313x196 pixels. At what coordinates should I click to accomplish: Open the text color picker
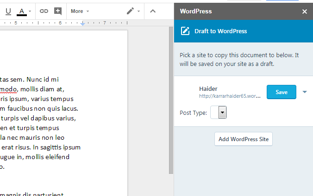[x=22, y=12]
